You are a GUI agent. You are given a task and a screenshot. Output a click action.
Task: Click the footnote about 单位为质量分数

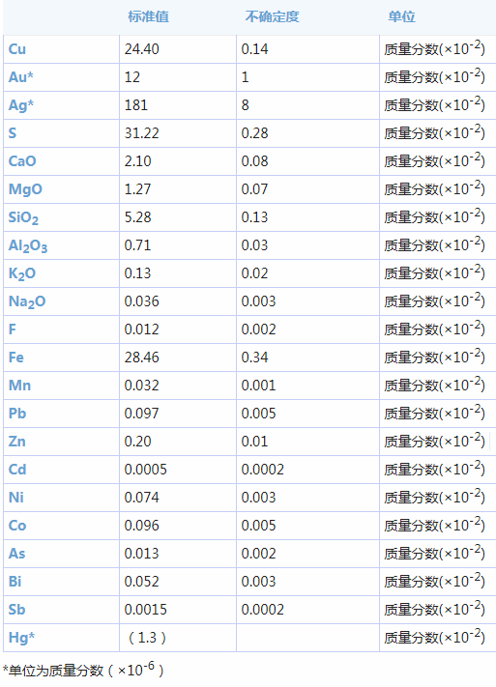83,670
